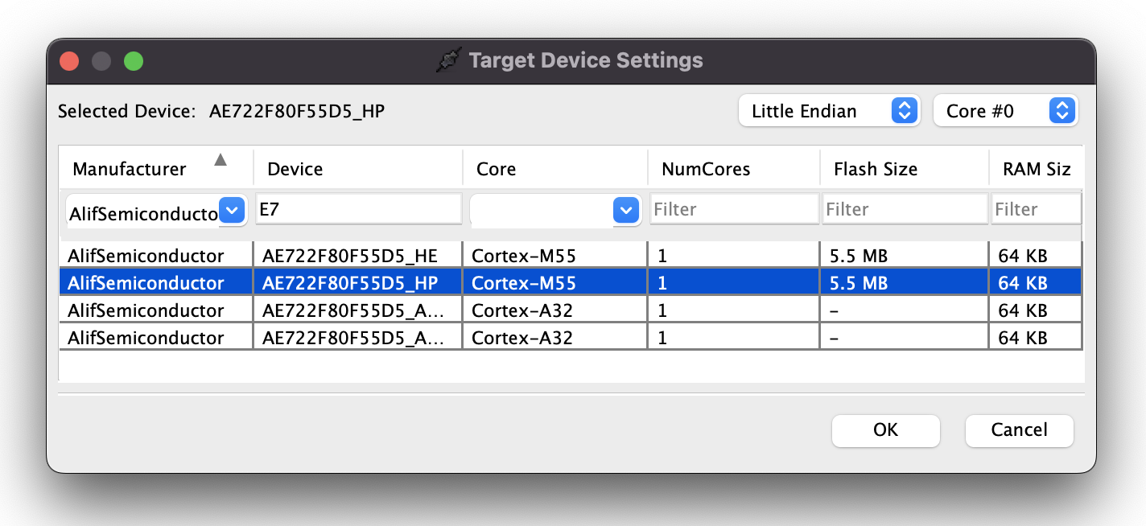Click the Flash Size filter field
Image resolution: width=1146 pixels, height=526 pixels.
tap(904, 208)
